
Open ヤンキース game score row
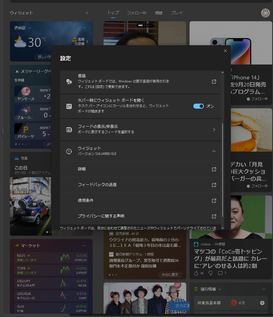click(x=33, y=94)
